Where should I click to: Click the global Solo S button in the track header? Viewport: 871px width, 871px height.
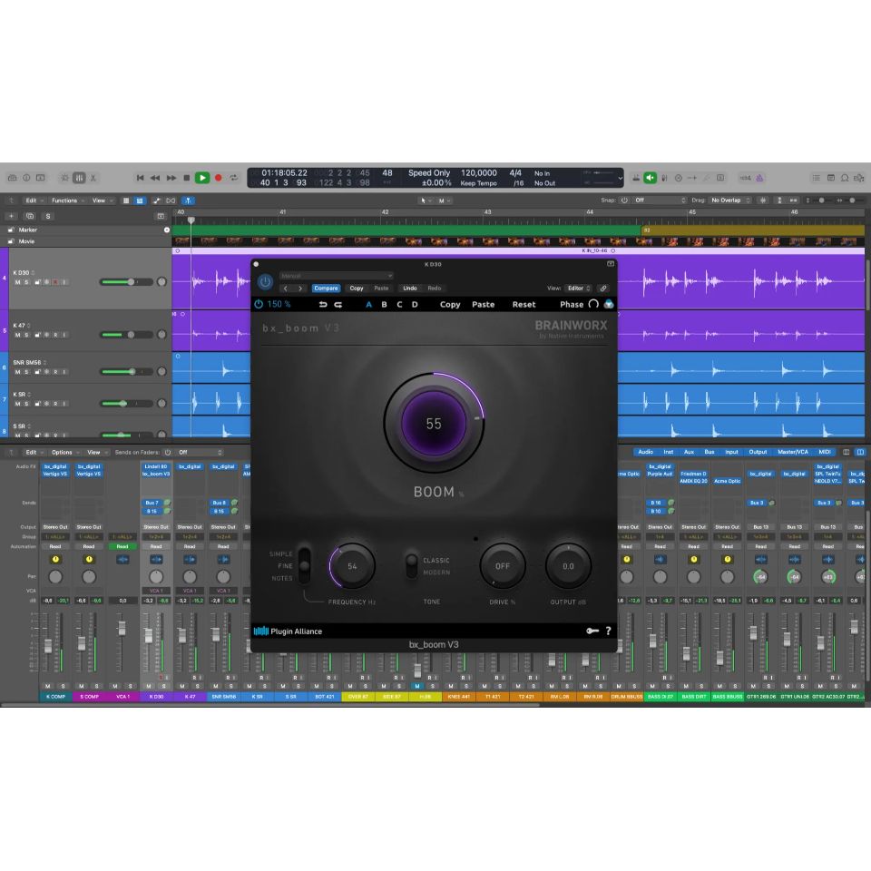(x=48, y=216)
